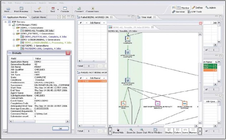Switch to the Custom Views tab
Image resolution: width=226 pixels, height=140 pixels.
[39, 17]
